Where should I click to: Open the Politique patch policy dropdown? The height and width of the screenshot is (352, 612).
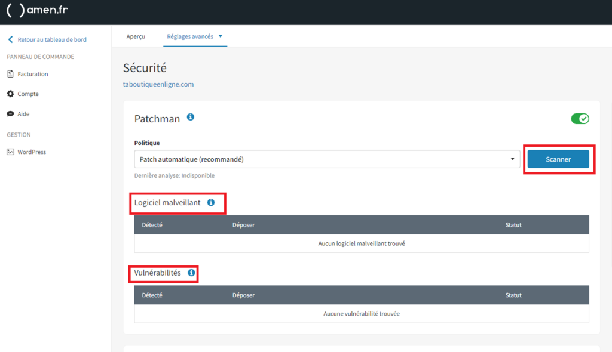326,159
